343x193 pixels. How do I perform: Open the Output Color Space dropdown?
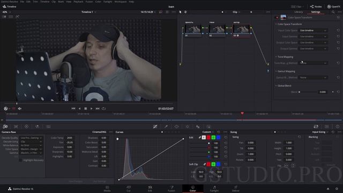point(313,42)
